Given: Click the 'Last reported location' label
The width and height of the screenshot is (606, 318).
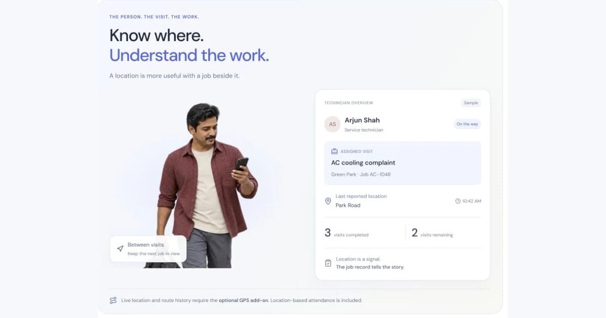Looking at the screenshot, I should click(361, 196).
